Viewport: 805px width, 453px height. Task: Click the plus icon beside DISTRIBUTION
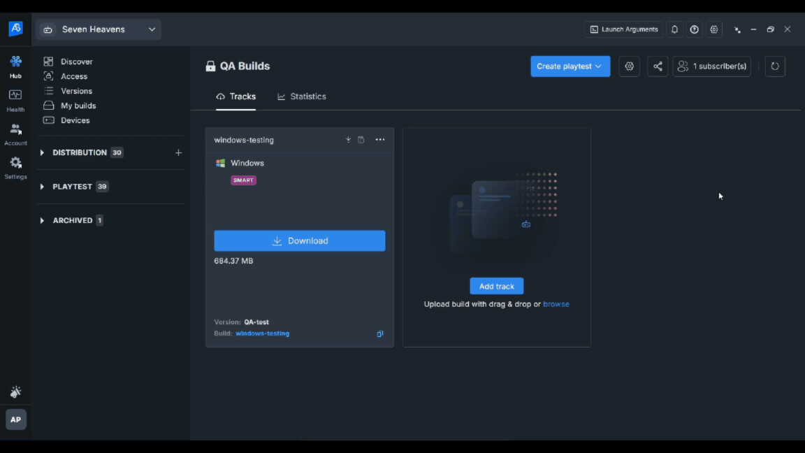click(x=178, y=152)
